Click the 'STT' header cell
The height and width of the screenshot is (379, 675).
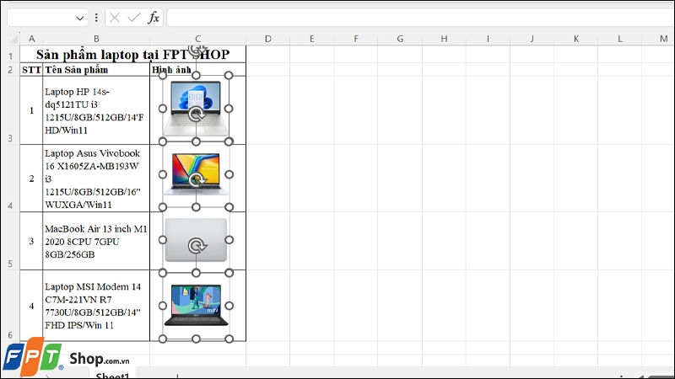(31, 70)
